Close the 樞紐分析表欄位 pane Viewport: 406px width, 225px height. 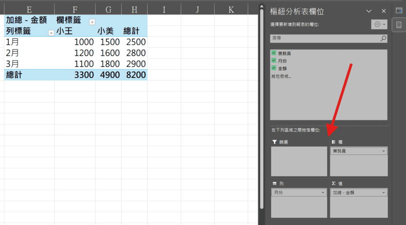tap(383, 11)
